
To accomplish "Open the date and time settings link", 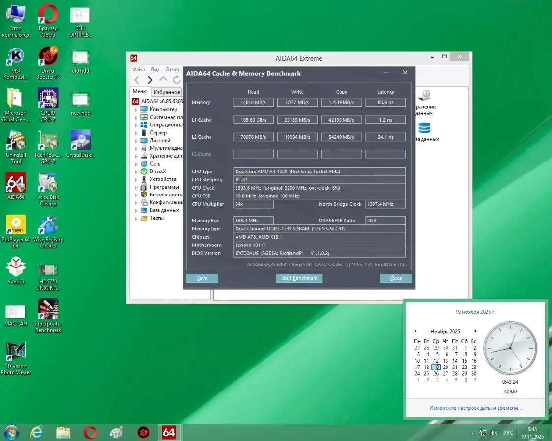I will tap(475, 408).
